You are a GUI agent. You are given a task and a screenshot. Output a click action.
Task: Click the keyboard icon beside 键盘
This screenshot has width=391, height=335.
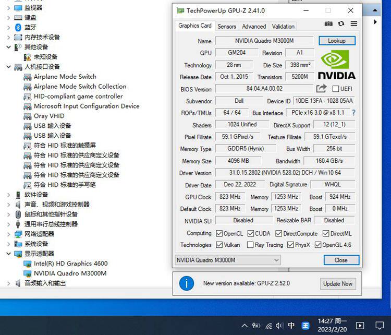click(x=18, y=17)
